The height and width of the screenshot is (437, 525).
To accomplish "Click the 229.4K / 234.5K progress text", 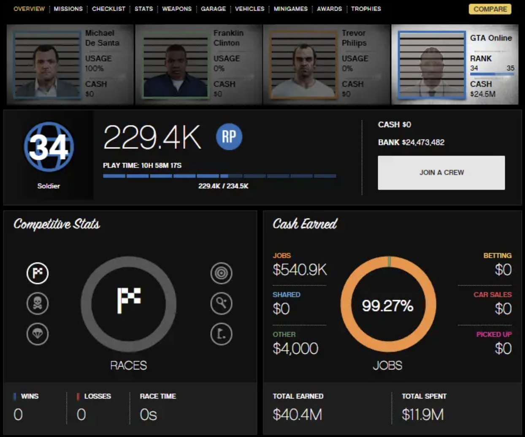I will (x=223, y=186).
